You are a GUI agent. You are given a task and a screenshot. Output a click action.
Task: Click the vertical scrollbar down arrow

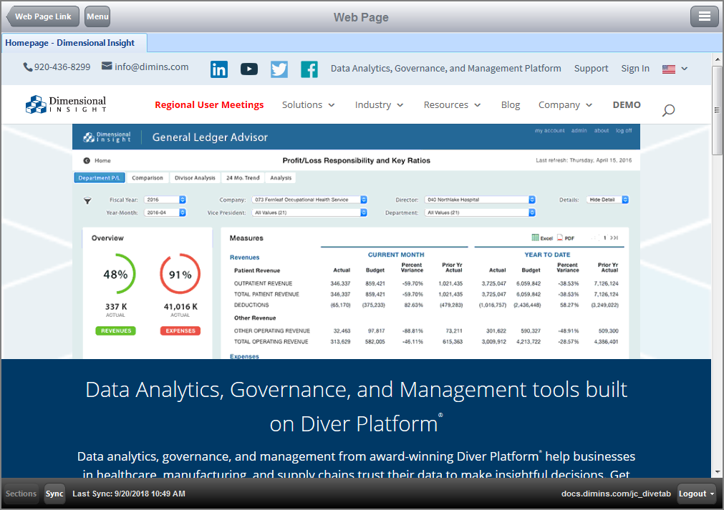[x=718, y=472]
